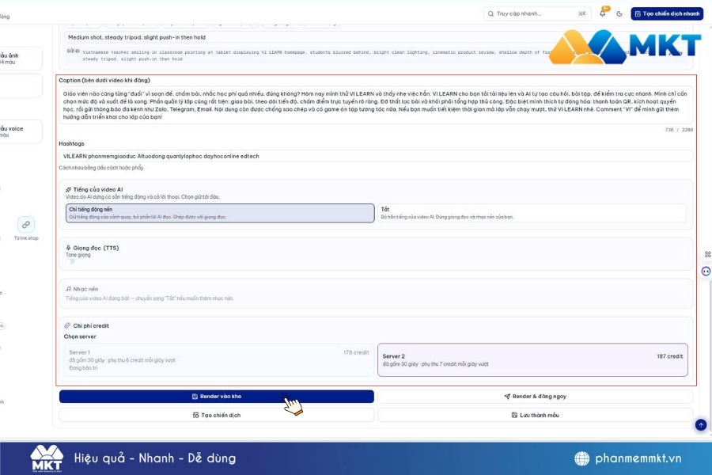Focus the 'Truy cập nhanh...' search field

[536, 13]
